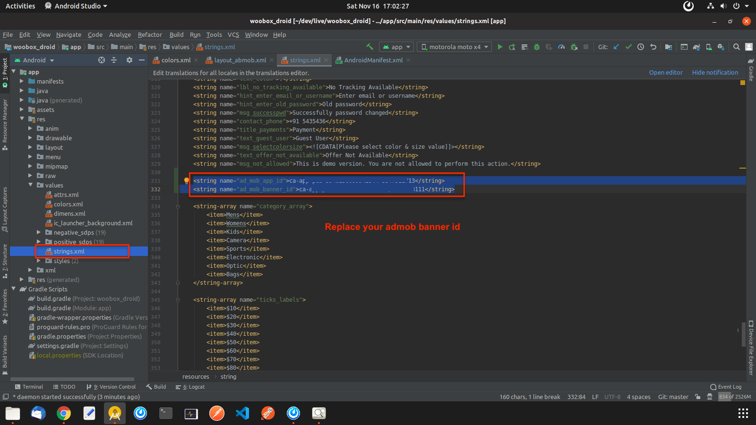Open the Terminal tool window
The image size is (756, 425).
point(29,387)
